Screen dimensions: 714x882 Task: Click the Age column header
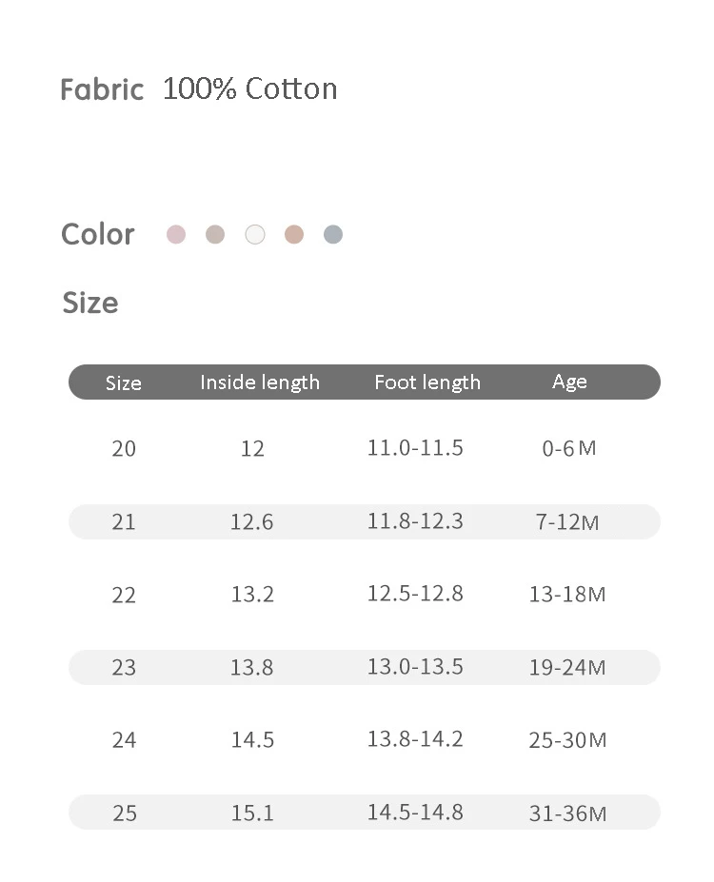[569, 382]
